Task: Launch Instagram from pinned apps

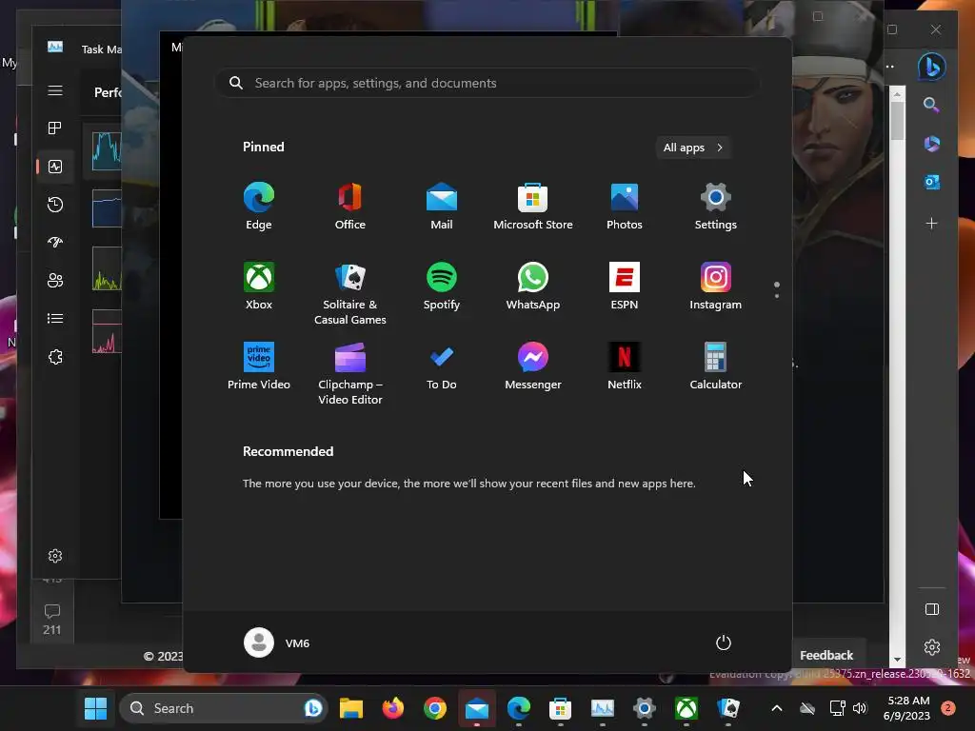Action: click(x=716, y=286)
